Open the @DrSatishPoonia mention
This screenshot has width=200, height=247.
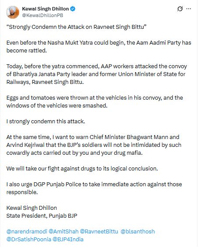tap(29, 239)
